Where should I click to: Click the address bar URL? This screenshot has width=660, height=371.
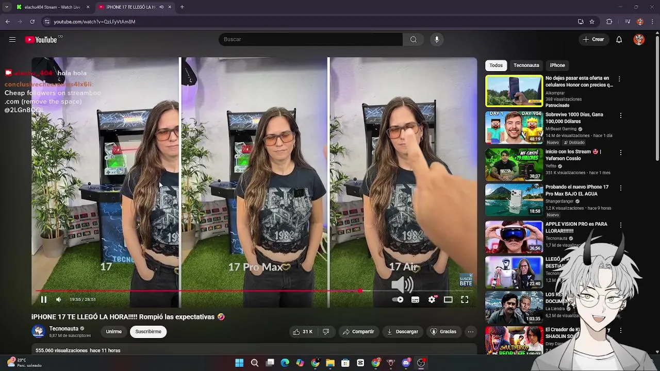[94, 22]
